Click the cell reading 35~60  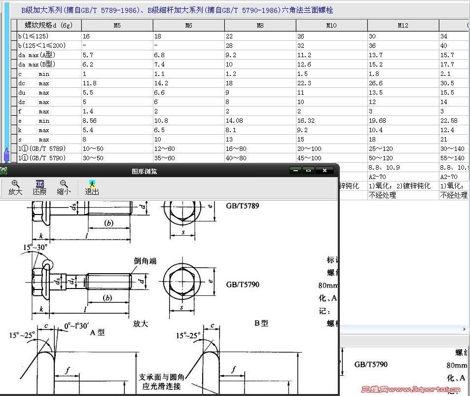tap(188, 158)
